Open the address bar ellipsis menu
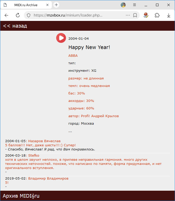Screen dimensions: 175x201 point(128,15)
